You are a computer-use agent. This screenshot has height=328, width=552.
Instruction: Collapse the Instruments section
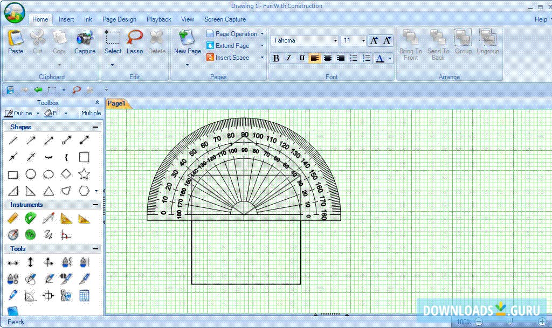(95, 205)
